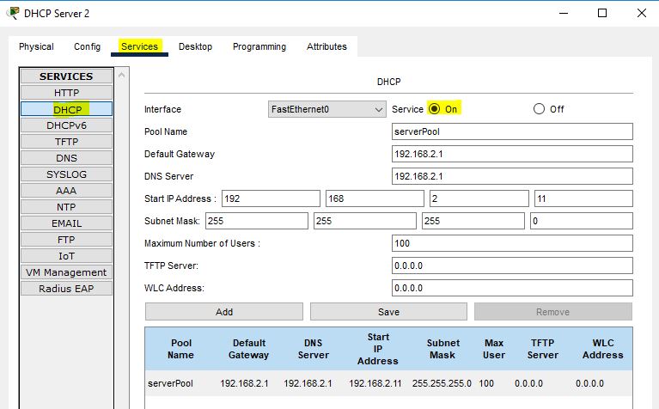This screenshot has width=659, height=409.
Task: Click the services list scroll up arrow
Action: click(122, 76)
